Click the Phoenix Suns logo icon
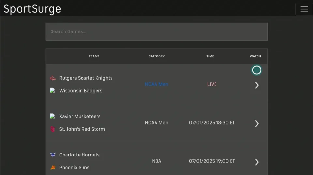The width and height of the screenshot is (313, 175). [53, 168]
